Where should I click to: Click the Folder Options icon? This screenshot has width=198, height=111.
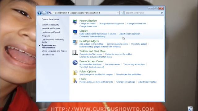click(x=75, y=73)
